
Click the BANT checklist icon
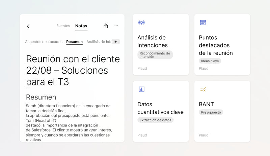(x=203, y=89)
